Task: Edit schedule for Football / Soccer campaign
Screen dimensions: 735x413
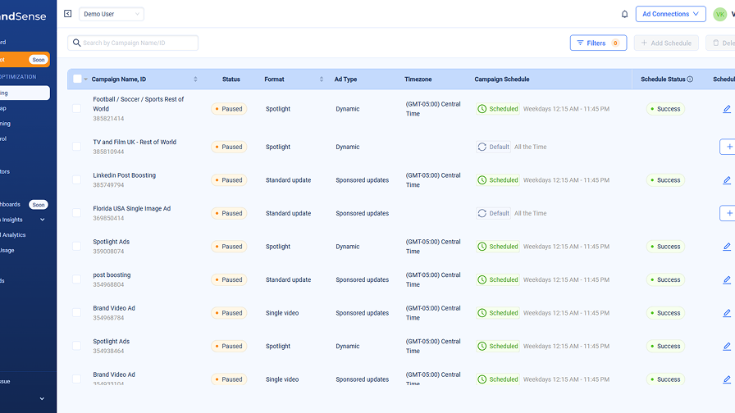Action: [x=727, y=109]
